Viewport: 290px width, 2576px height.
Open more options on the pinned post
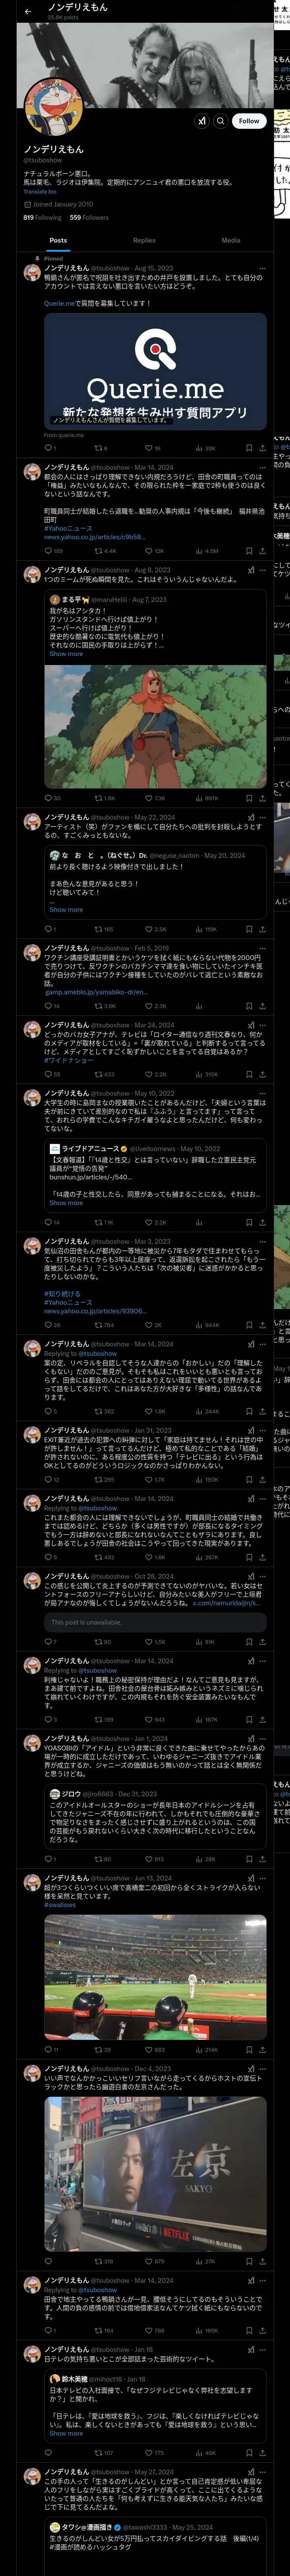click(262, 268)
